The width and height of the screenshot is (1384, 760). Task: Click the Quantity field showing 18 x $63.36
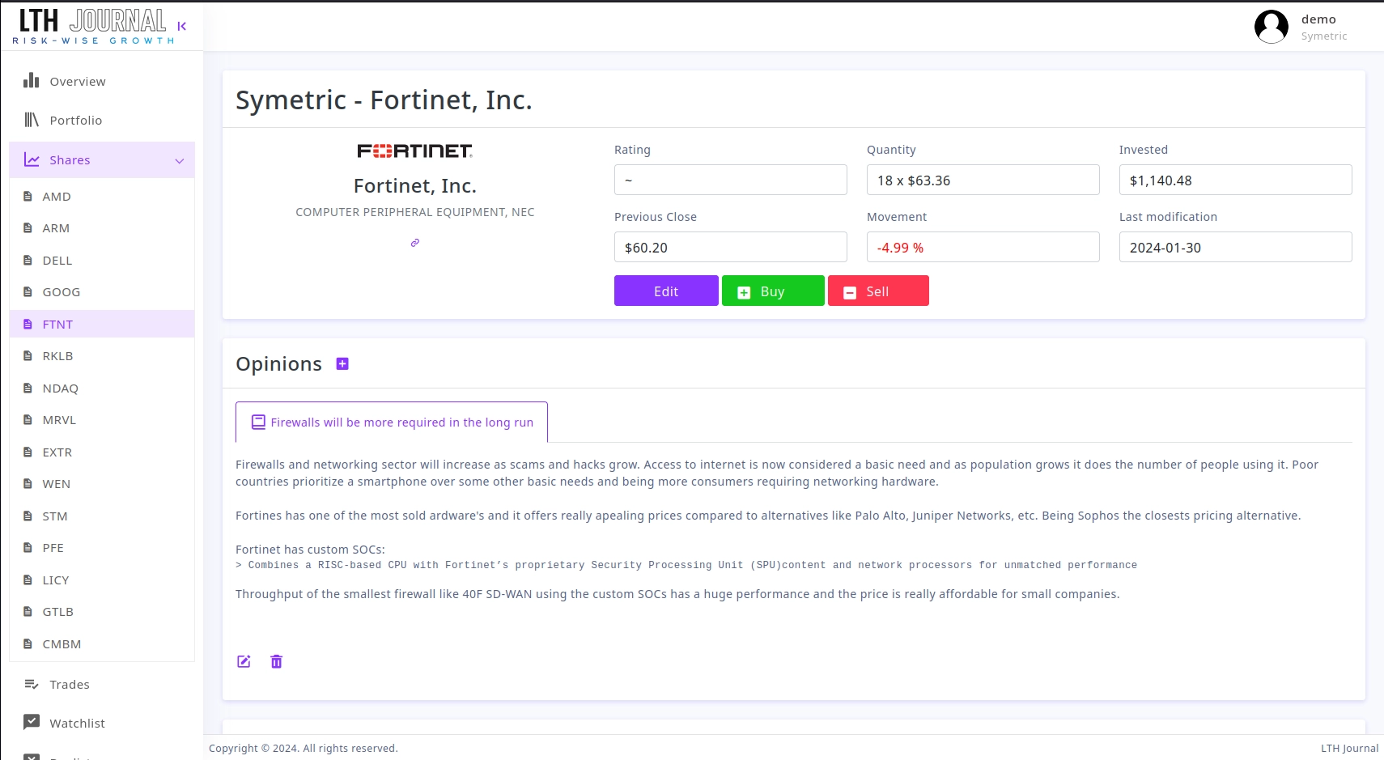click(x=983, y=180)
